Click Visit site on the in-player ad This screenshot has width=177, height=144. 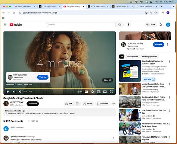click(43, 77)
